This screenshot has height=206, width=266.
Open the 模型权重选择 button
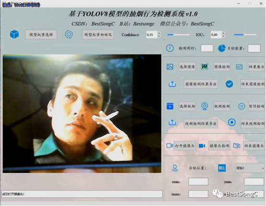pyautogui.click(x=41, y=34)
